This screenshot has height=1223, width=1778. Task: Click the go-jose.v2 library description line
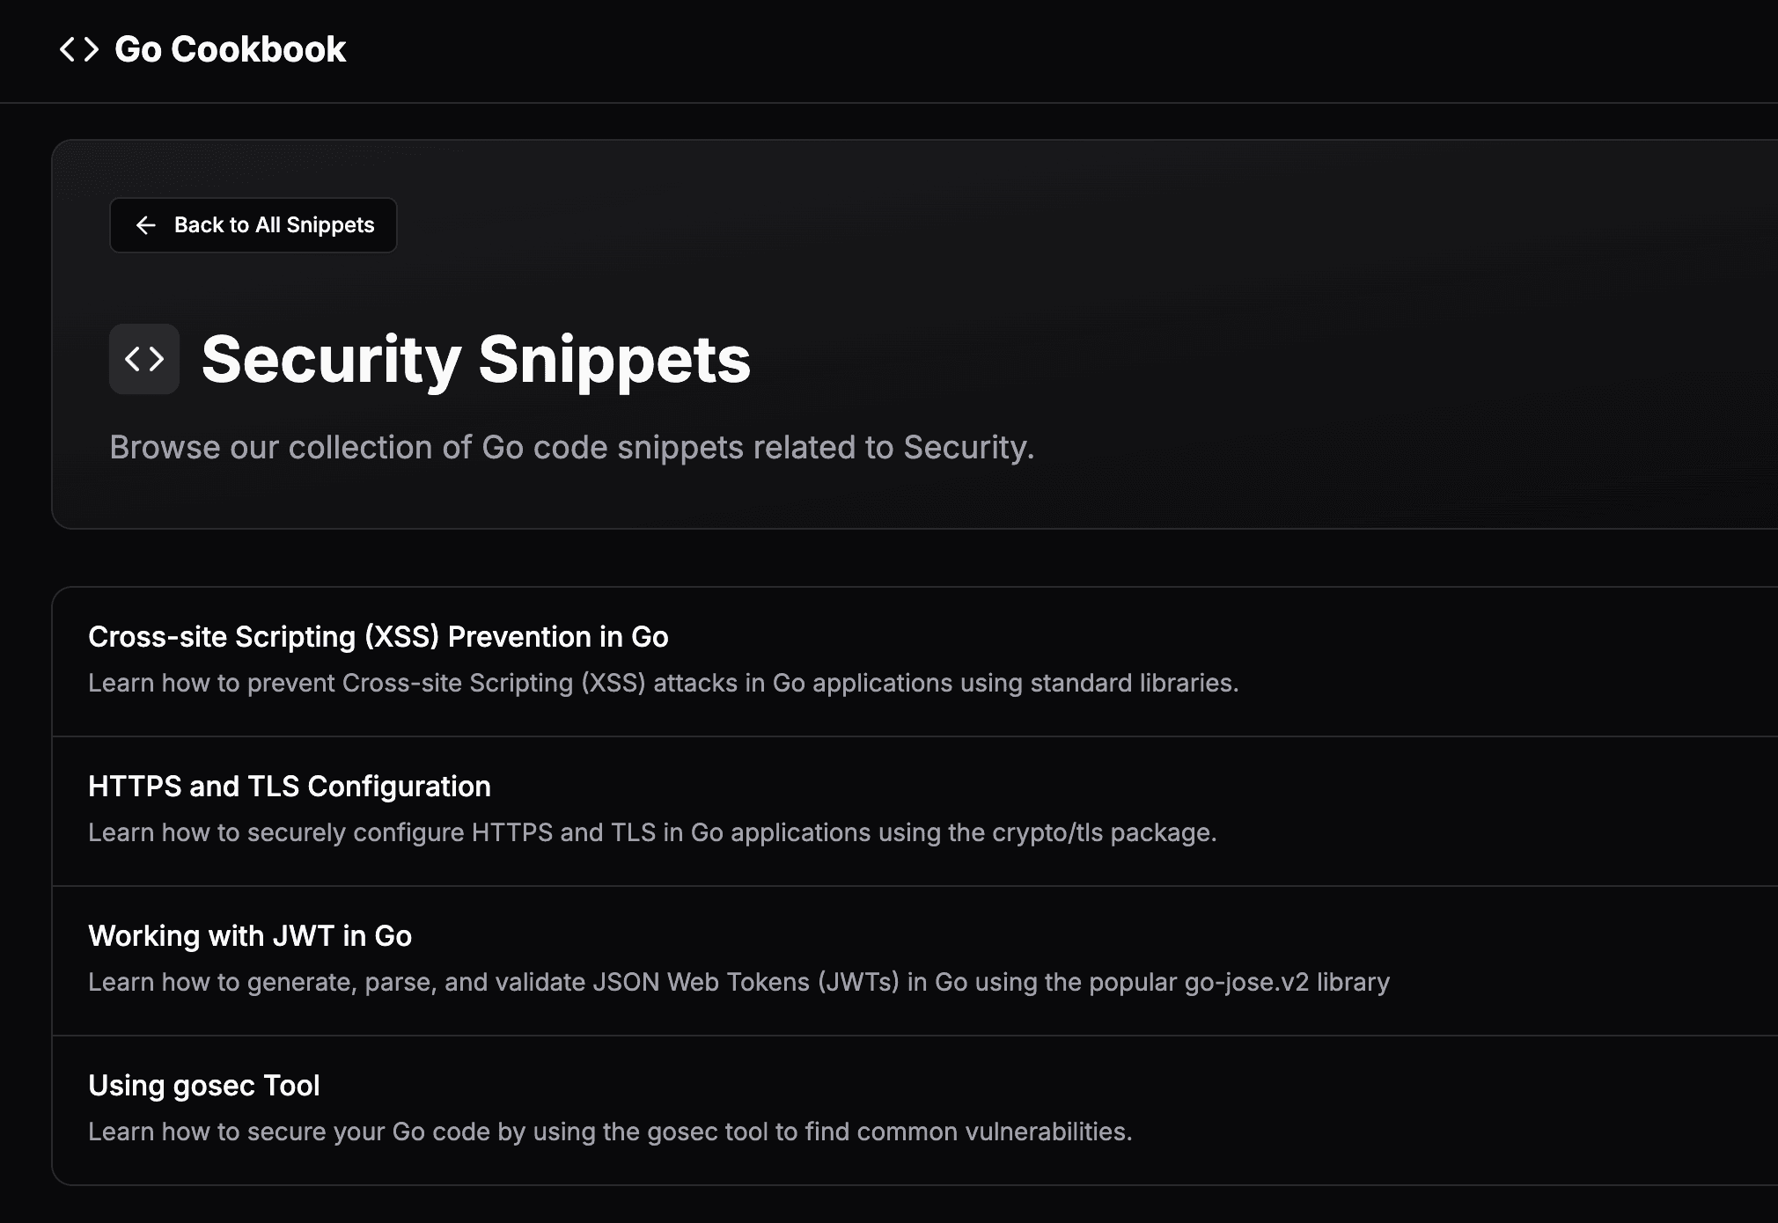click(738, 982)
